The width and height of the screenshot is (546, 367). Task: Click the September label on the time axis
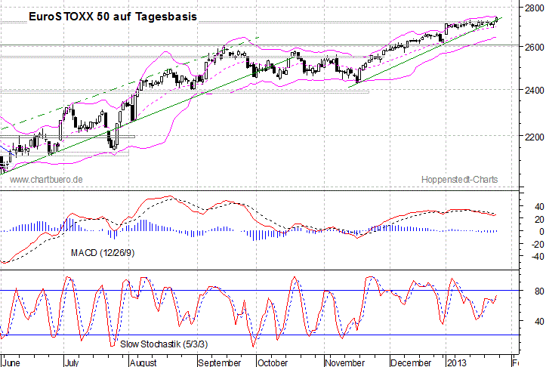pyautogui.click(x=220, y=362)
